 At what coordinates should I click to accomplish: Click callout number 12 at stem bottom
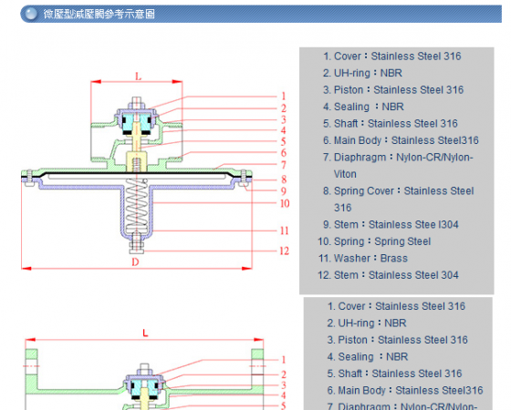[x=284, y=251]
